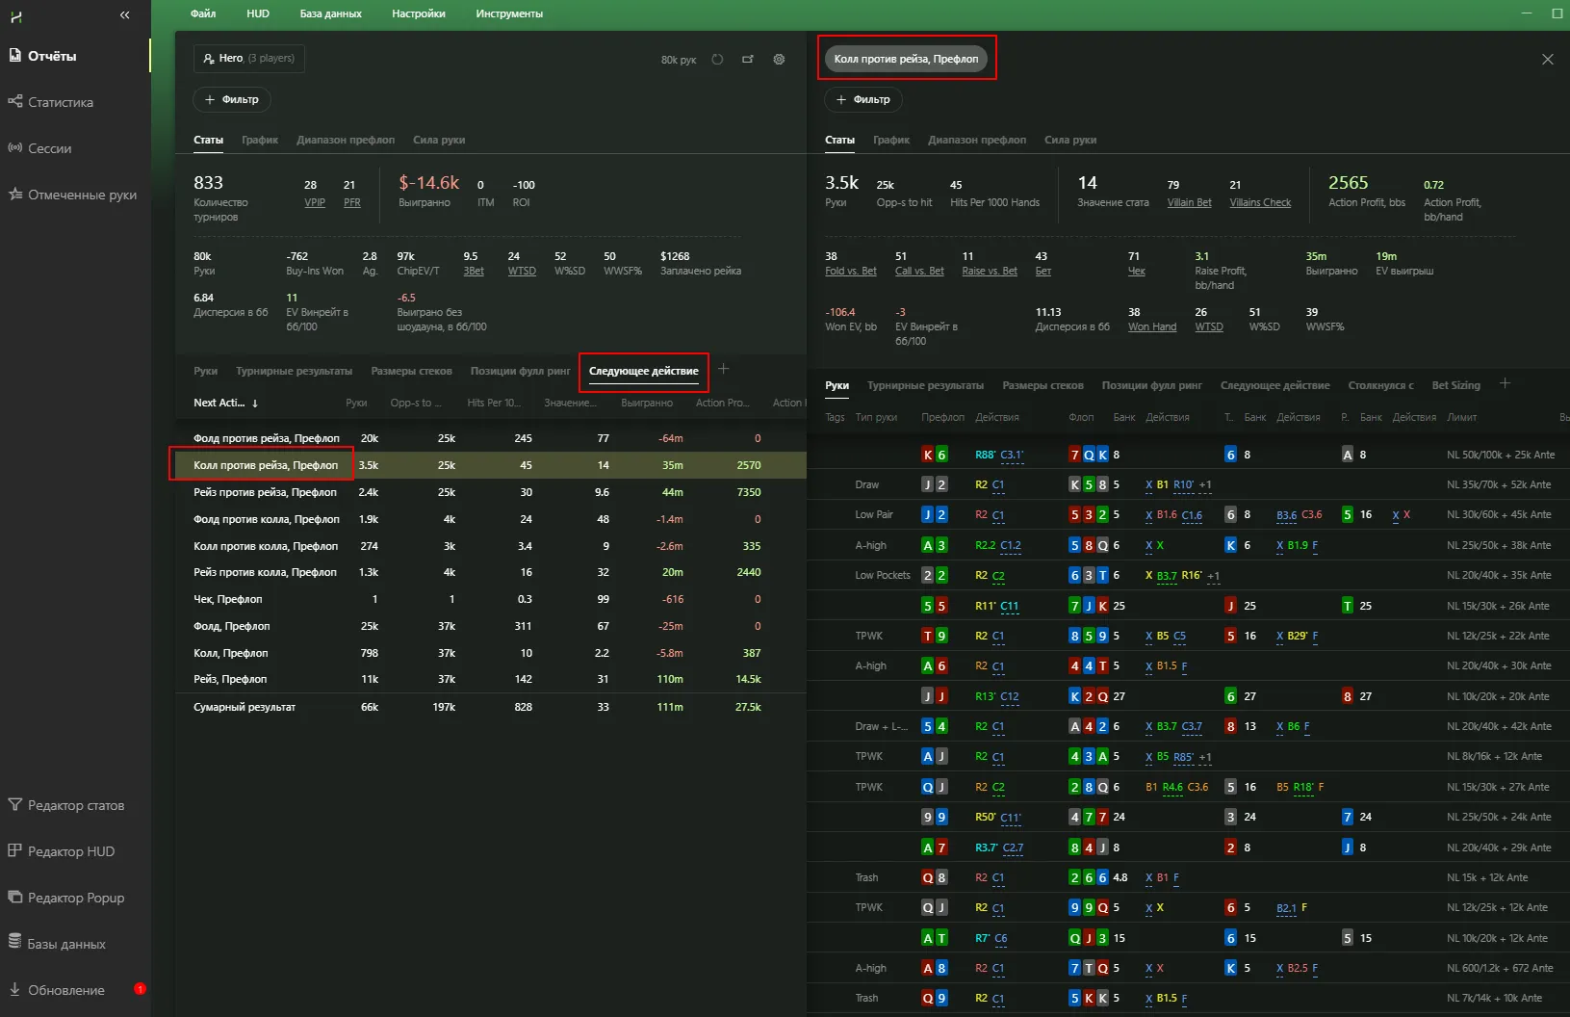Collapse the left sidebar with double chevron
The width and height of the screenshot is (1570, 1017).
coord(124,15)
